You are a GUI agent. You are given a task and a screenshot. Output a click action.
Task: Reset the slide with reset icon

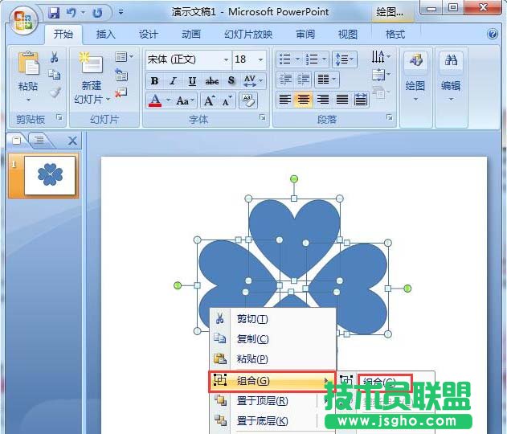(121, 75)
